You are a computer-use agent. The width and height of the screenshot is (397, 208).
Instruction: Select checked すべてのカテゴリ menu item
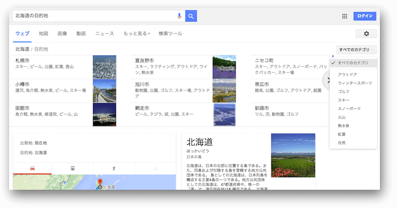pos(353,63)
